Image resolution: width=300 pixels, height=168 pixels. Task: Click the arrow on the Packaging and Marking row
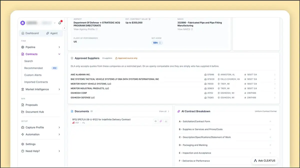(270, 145)
